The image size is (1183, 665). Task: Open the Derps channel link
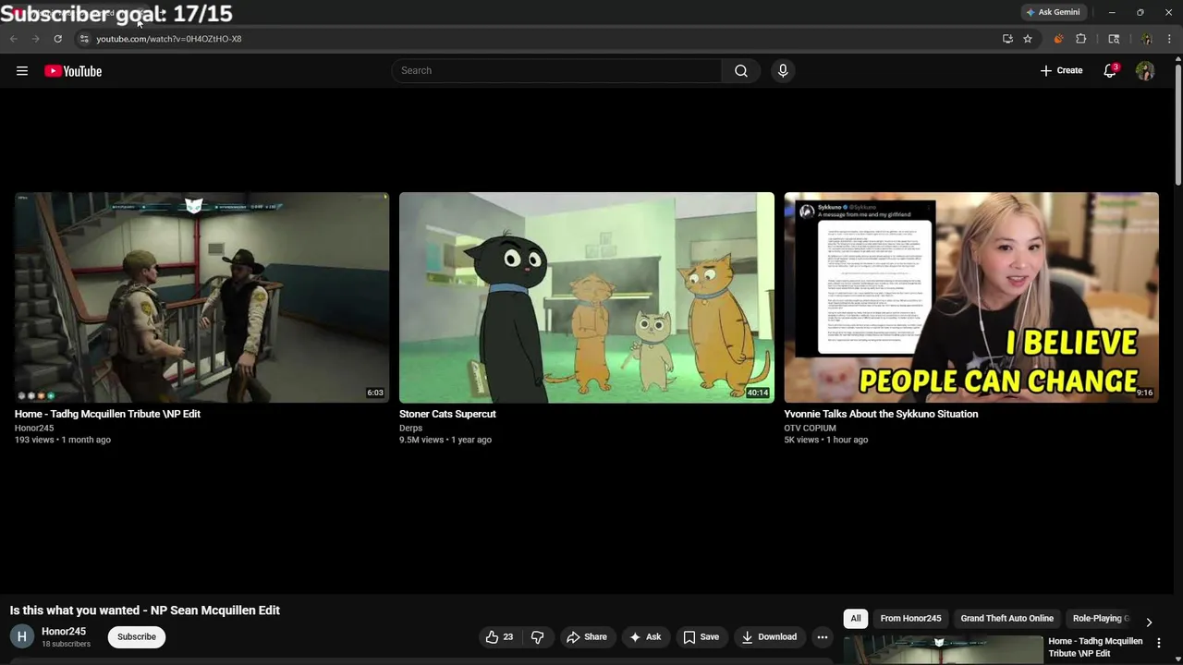point(410,428)
